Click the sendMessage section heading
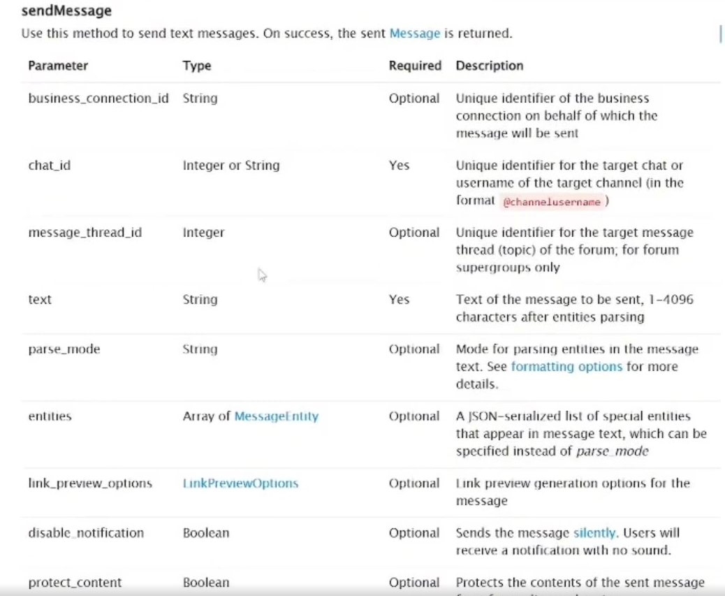725x596 pixels. pyautogui.click(x=66, y=12)
